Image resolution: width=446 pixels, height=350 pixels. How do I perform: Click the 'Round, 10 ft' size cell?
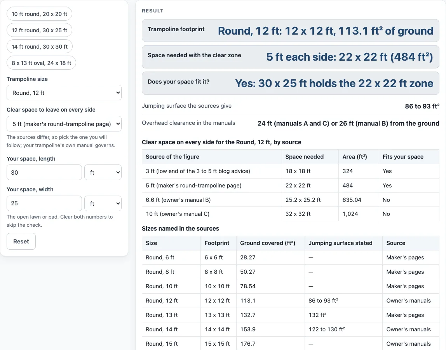tap(171, 286)
